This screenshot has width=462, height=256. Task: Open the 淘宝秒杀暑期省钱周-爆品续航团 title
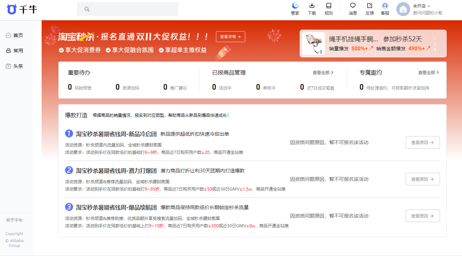click(x=116, y=207)
